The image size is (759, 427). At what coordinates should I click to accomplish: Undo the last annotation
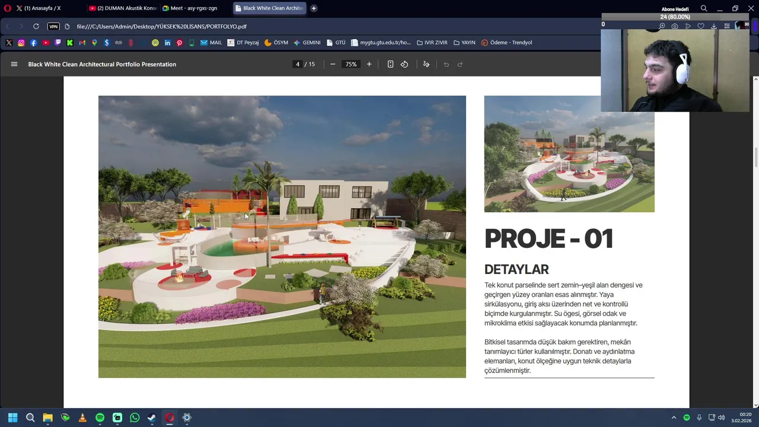(446, 64)
